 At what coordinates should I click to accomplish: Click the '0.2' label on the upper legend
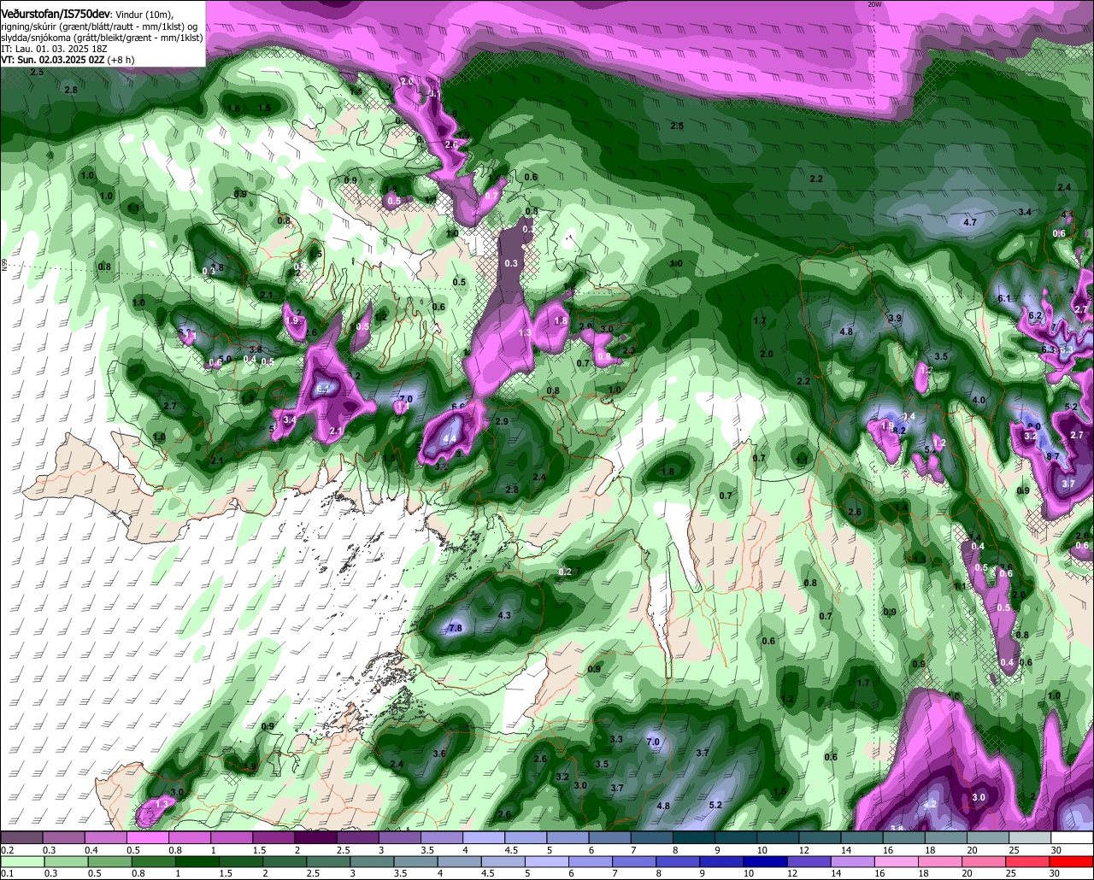coord(7,851)
